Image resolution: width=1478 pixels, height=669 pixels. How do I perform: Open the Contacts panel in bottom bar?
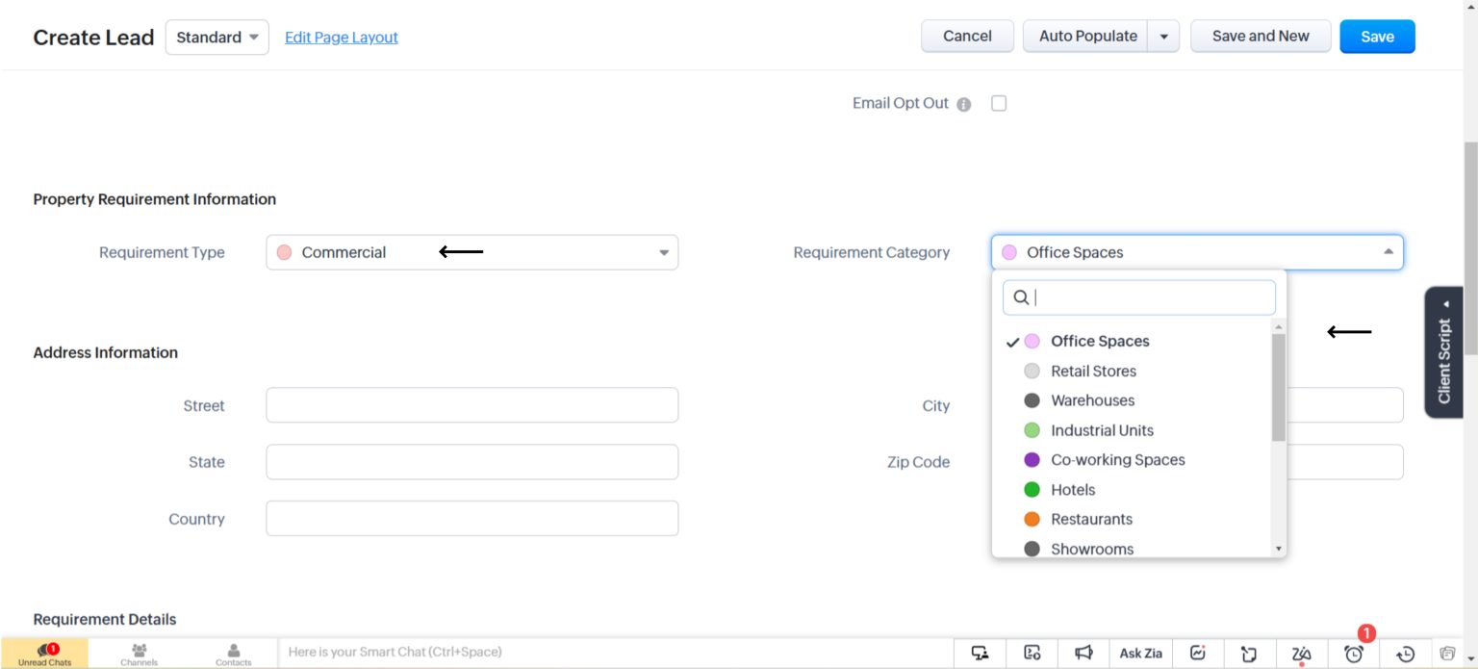pos(233,653)
